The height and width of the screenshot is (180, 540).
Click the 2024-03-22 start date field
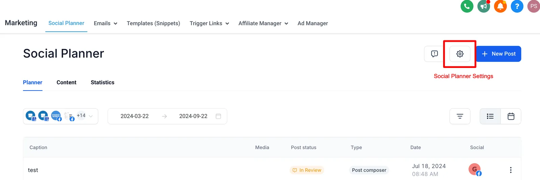[x=135, y=116]
